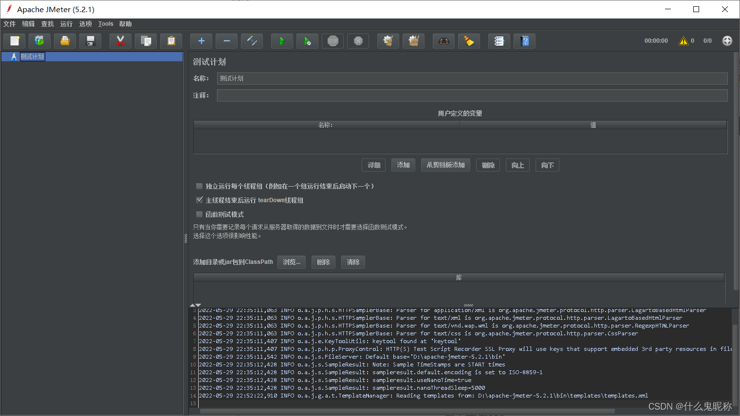Screen dimensions: 740x416
Task: Open the Tools menu
Action: click(x=106, y=24)
